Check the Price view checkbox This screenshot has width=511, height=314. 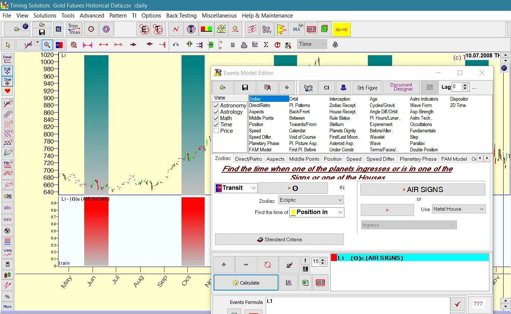click(x=216, y=131)
